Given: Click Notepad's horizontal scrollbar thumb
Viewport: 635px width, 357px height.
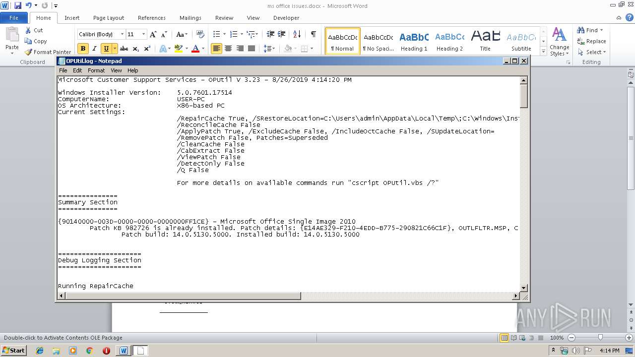Looking at the screenshot, I should pyautogui.click(x=183, y=296).
